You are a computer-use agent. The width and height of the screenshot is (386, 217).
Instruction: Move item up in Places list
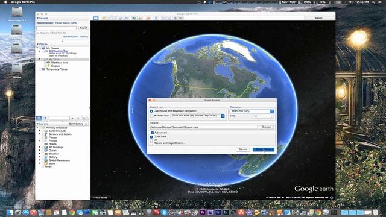(x=72, y=118)
